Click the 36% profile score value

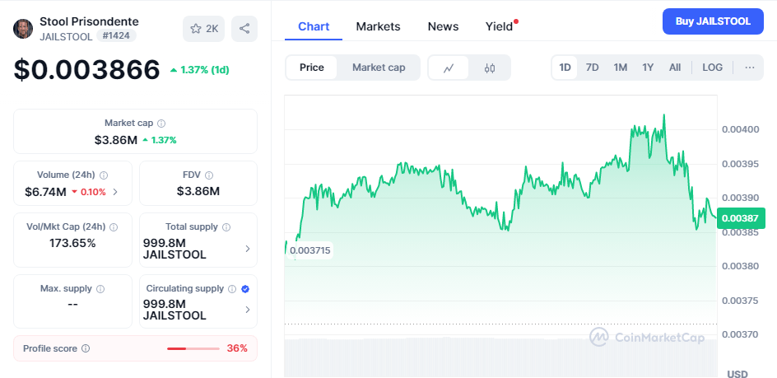click(x=237, y=348)
